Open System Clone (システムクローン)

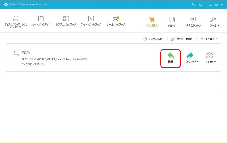pyautogui.click(x=193, y=22)
